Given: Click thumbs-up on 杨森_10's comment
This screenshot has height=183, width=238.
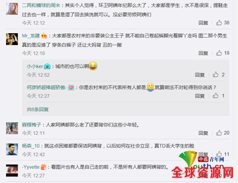Looking at the screenshot, I should [219, 154].
